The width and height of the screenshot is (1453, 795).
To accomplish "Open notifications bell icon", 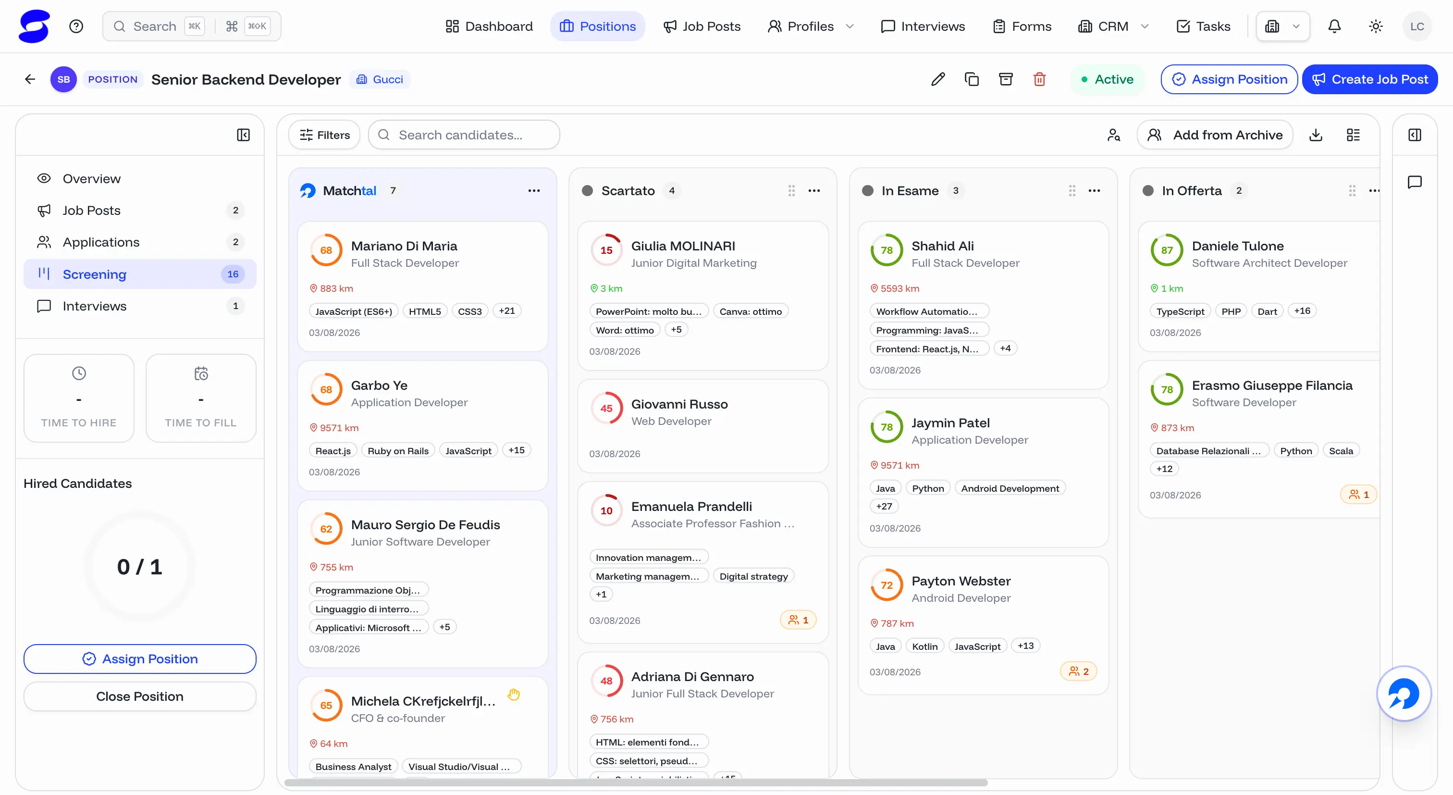I will [x=1334, y=26].
